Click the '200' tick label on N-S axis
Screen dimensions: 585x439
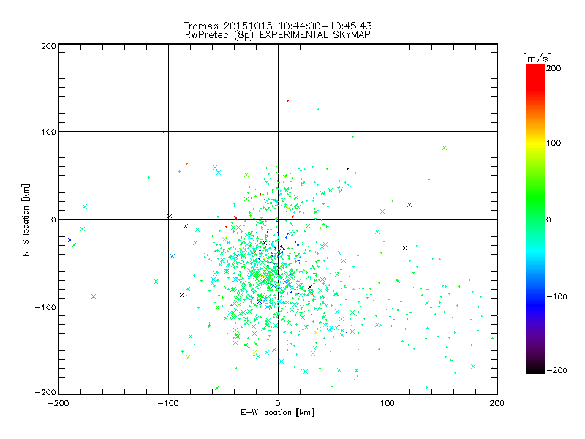tap(48, 46)
